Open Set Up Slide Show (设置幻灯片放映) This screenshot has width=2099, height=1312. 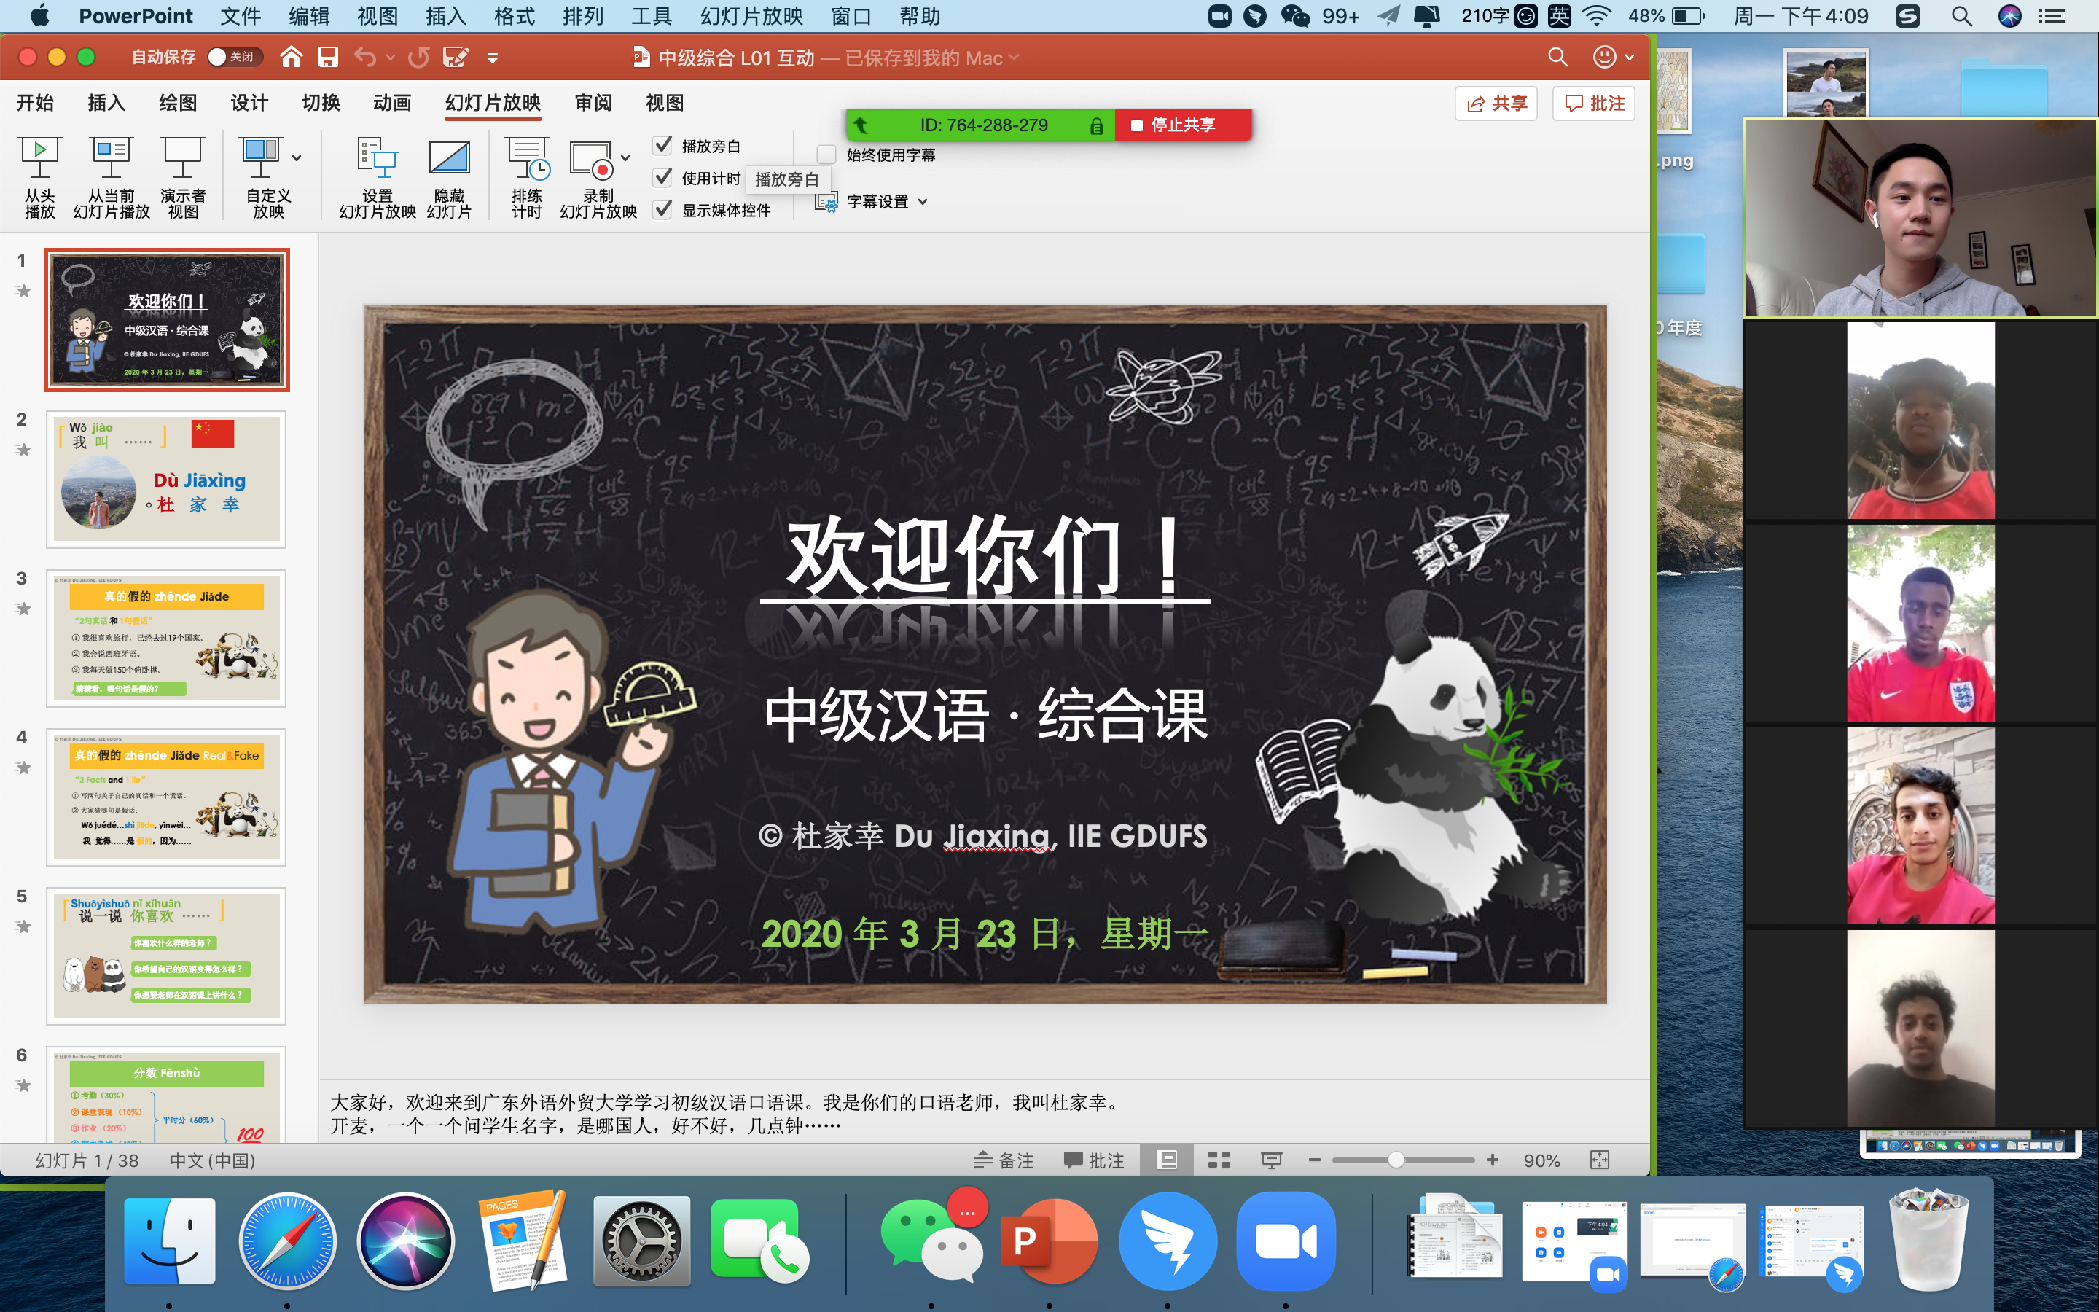click(x=378, y=177)
